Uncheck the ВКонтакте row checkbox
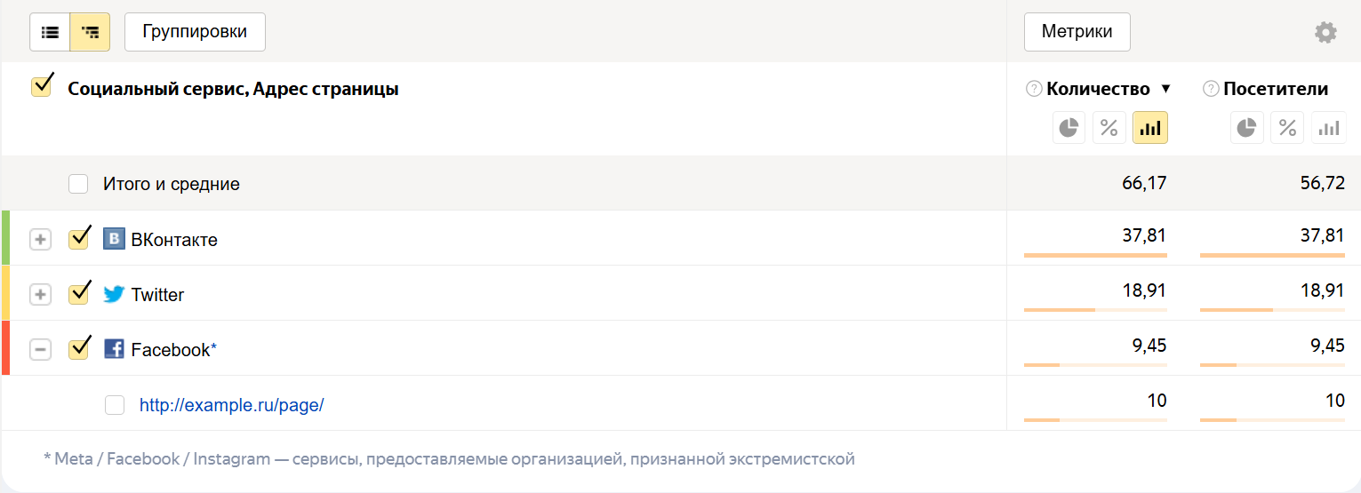The width and height of the screenshot is (1361, 493). pos(79,239)
